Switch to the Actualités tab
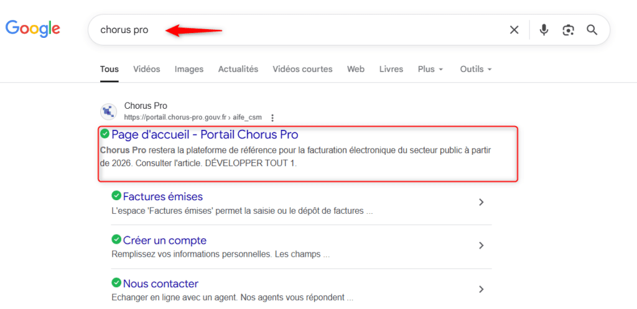 click(x=238, y=70)
